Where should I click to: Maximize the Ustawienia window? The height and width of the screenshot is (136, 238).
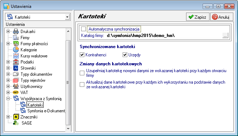click(x=218, y=6)
